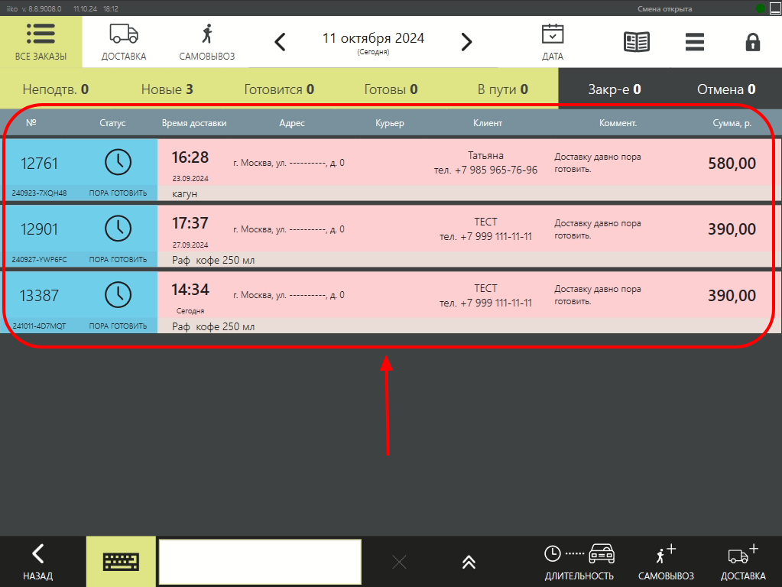This screenshot has width=782, height=587.
Task: Filter by Готовы 0 status
Action: pyautogui.click(x=391, y=89)
